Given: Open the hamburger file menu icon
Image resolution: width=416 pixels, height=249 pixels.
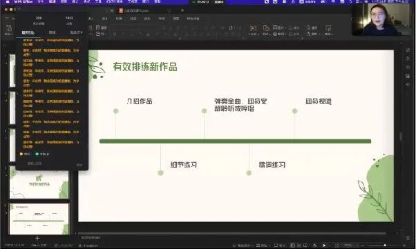Looking at the screenshot, I should (7, 19).
